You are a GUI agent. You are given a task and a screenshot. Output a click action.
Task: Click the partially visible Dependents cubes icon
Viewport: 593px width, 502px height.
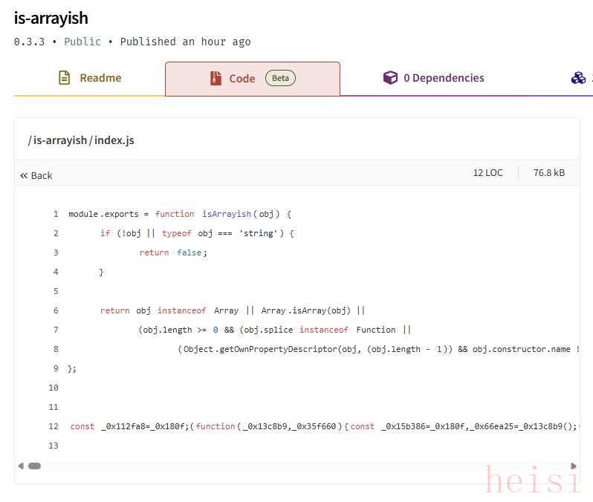(579, 78)
